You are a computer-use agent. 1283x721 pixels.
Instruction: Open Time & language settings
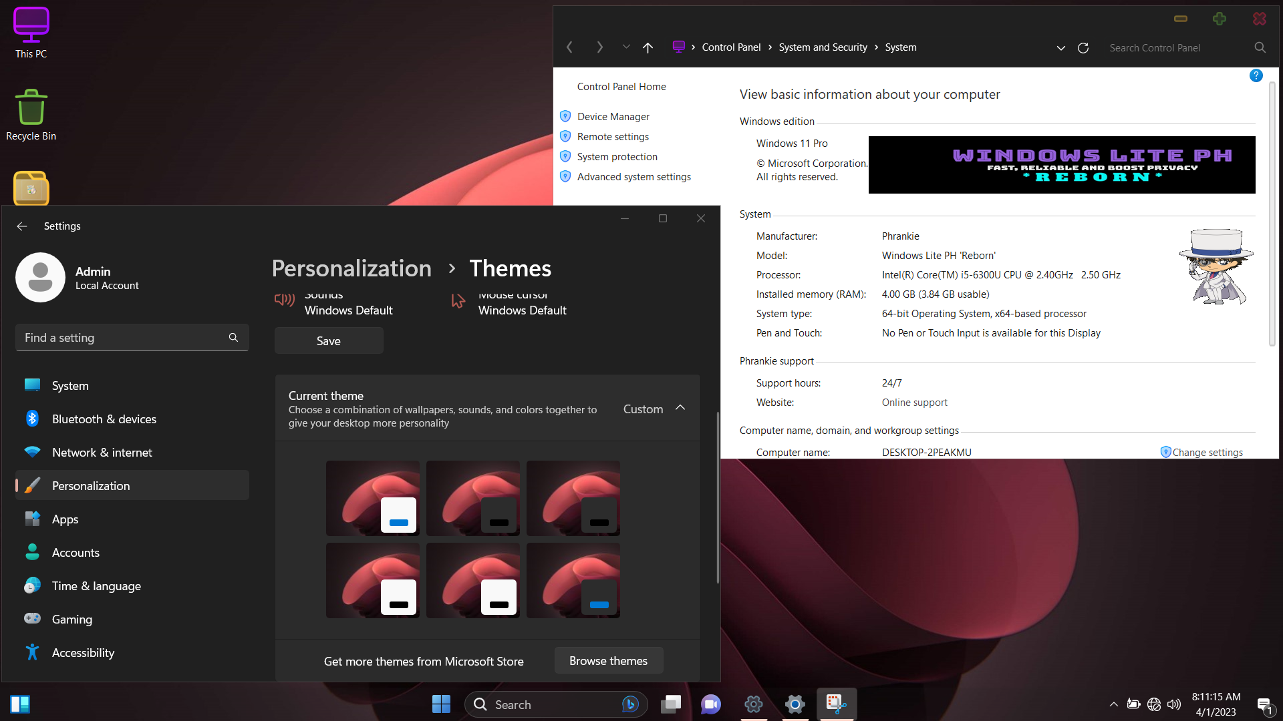click(132, 586)
